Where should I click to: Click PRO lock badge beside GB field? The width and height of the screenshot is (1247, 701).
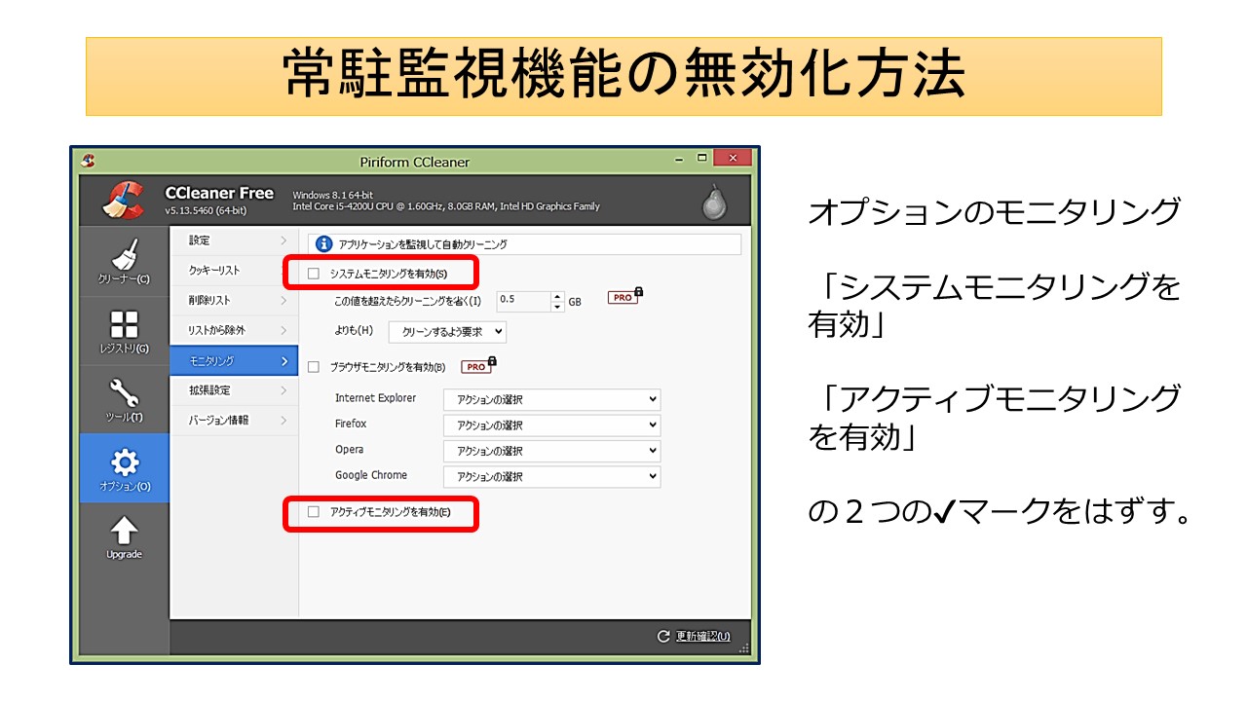click(x=624, y=296)
